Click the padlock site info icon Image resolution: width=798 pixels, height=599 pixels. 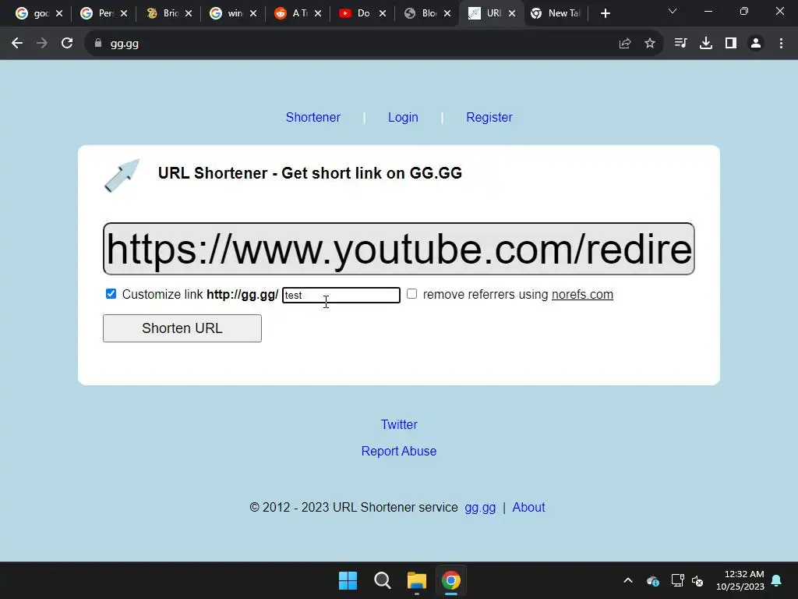point(98,44)
